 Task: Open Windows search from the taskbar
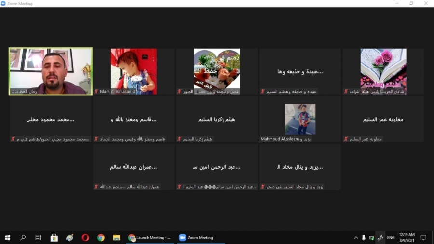(23, 238)
